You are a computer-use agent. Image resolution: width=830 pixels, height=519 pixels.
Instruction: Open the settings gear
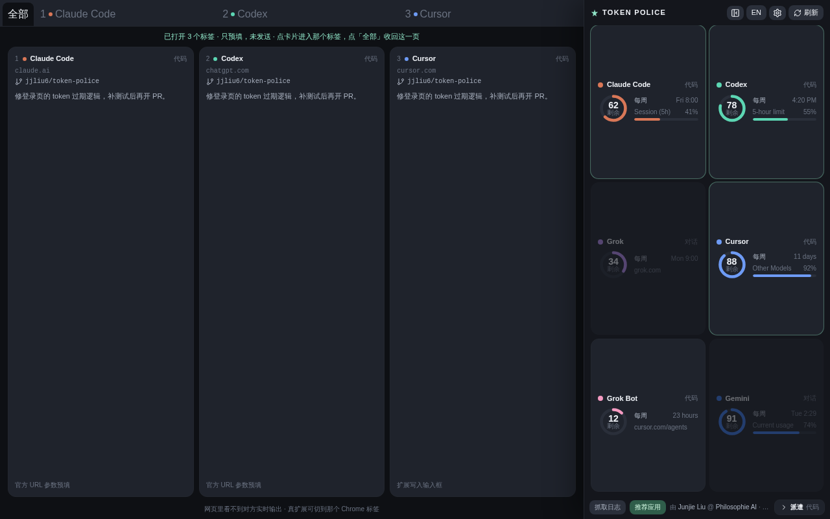777,13
